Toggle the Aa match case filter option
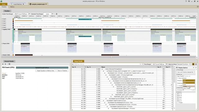The width and height of the screenshot is (199, 112). [72, 64]
